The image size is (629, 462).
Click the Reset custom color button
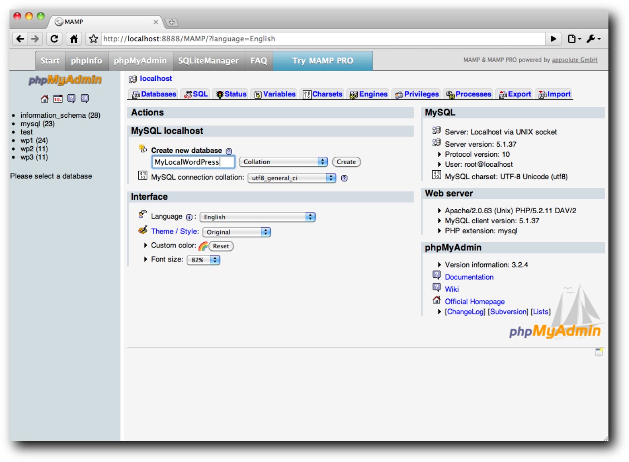(x=221, y=246)
